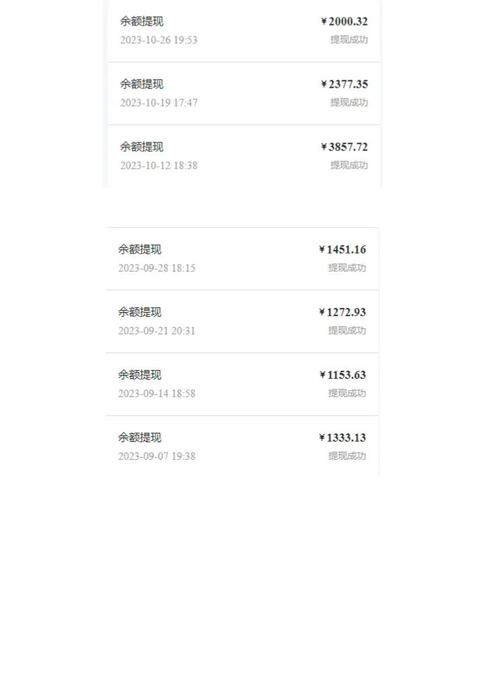
Task: Open the withdrawal record dated 2023-10-26 19:53
Action: click(x=244, y=30)
